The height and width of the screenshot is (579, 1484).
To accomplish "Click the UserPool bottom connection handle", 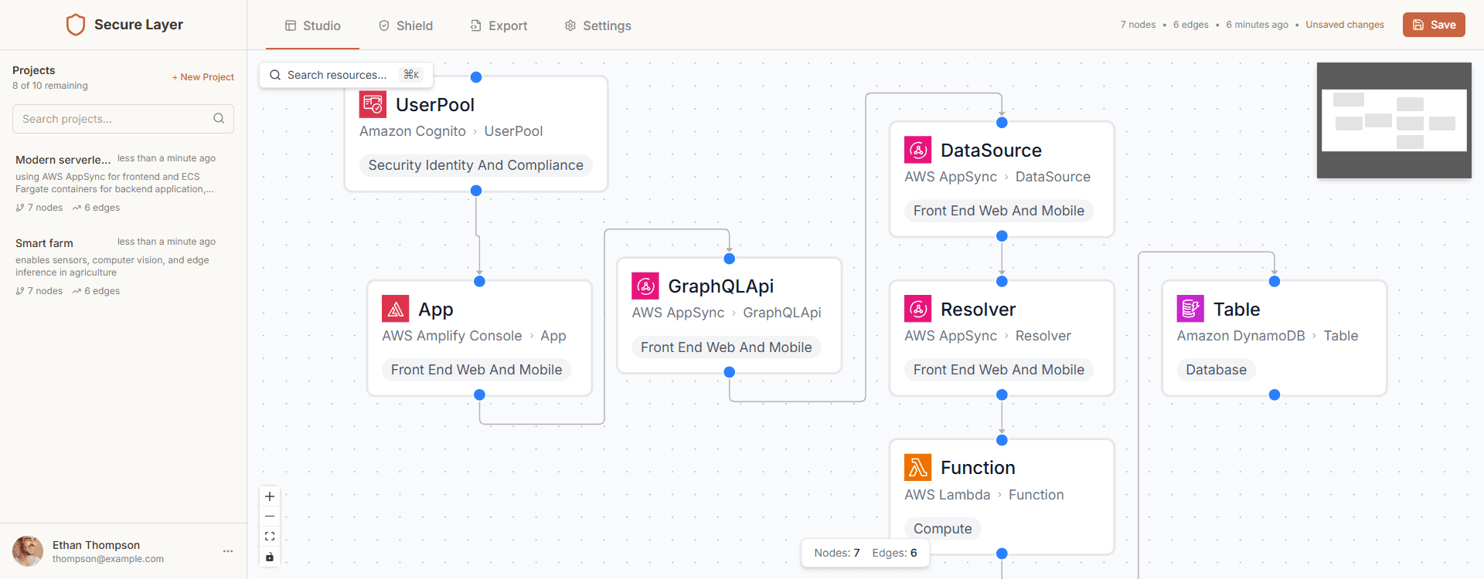I will 476,191.
